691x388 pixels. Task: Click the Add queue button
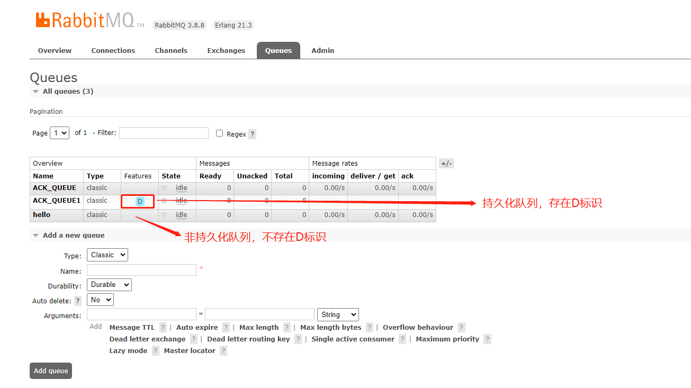tap(51, 371)
